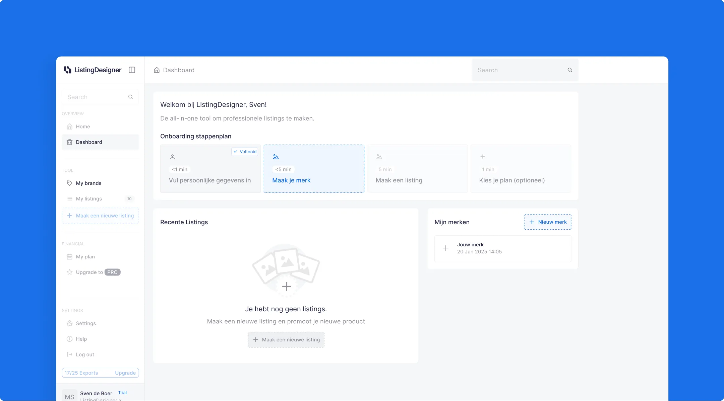The width and height of the screenshot is (724, 401).
Task: Click the "Onboarding stappenplan" heading
Action: click(196, 136)
